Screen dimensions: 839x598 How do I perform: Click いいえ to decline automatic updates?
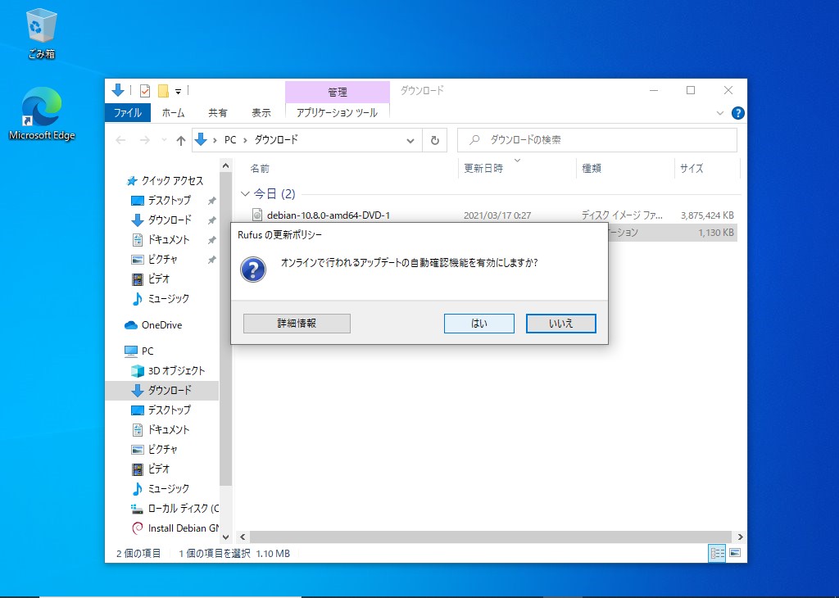click(x=560, y=324)
